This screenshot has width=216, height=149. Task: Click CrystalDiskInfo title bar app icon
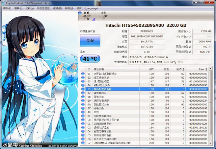pos(3,3)
